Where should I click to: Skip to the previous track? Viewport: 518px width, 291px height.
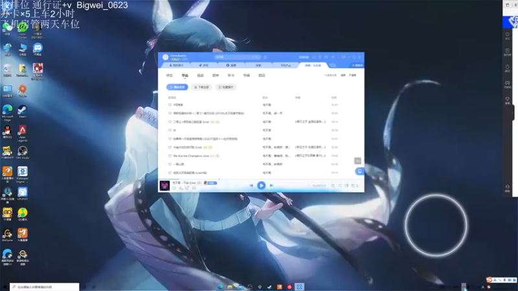point(251,186)
